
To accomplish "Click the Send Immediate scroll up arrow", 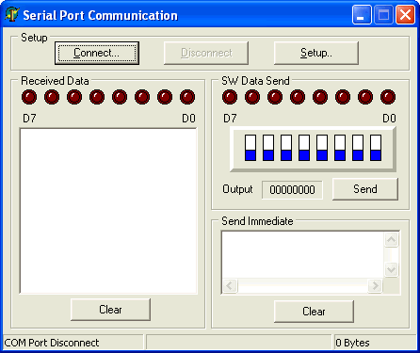I will (392, 240).
